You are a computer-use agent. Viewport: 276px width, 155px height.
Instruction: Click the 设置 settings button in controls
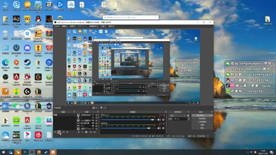coord(202,125)
